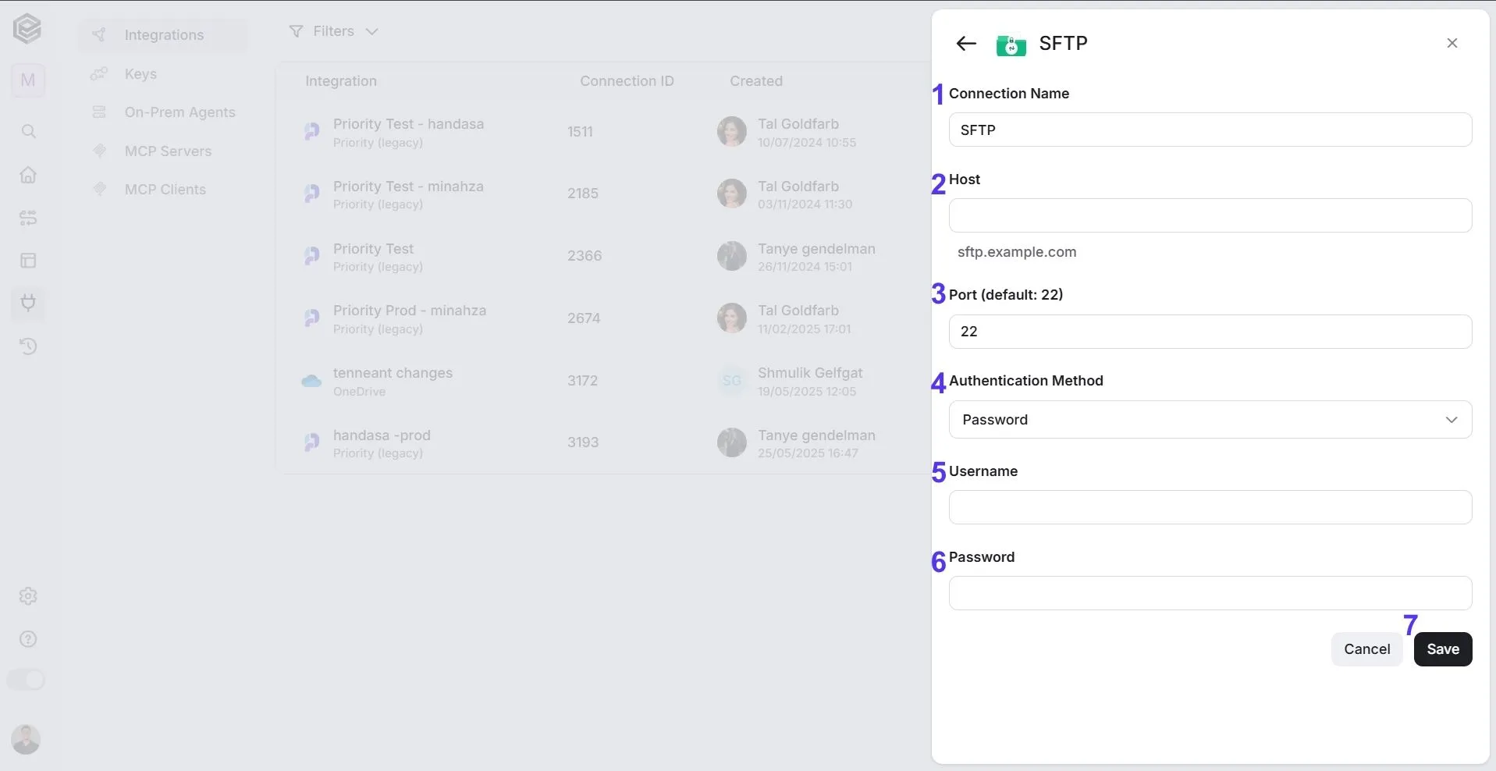Viewport: 1496px width, 771px height.
Task: Open MCP Clients menu item
Action: coord(163,190)
